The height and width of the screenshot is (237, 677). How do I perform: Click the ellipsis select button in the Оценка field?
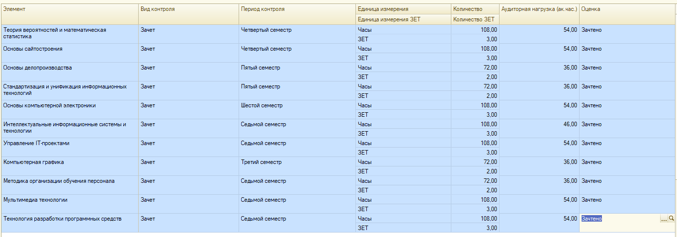pos(664,219)
